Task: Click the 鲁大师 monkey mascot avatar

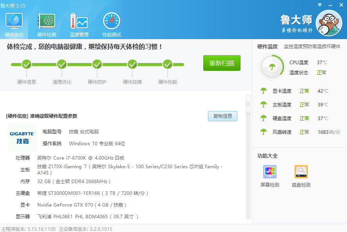Action: pos(329,23)
